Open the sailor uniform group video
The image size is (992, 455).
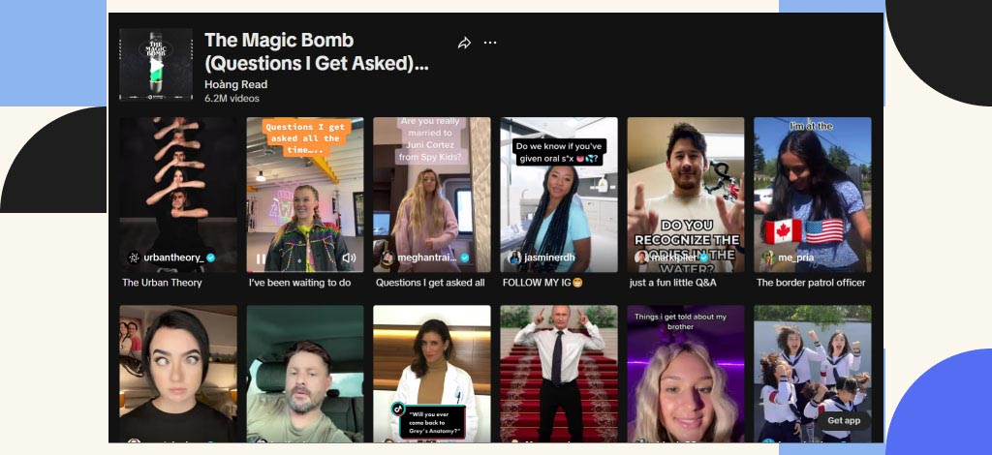tap(813, 374)
